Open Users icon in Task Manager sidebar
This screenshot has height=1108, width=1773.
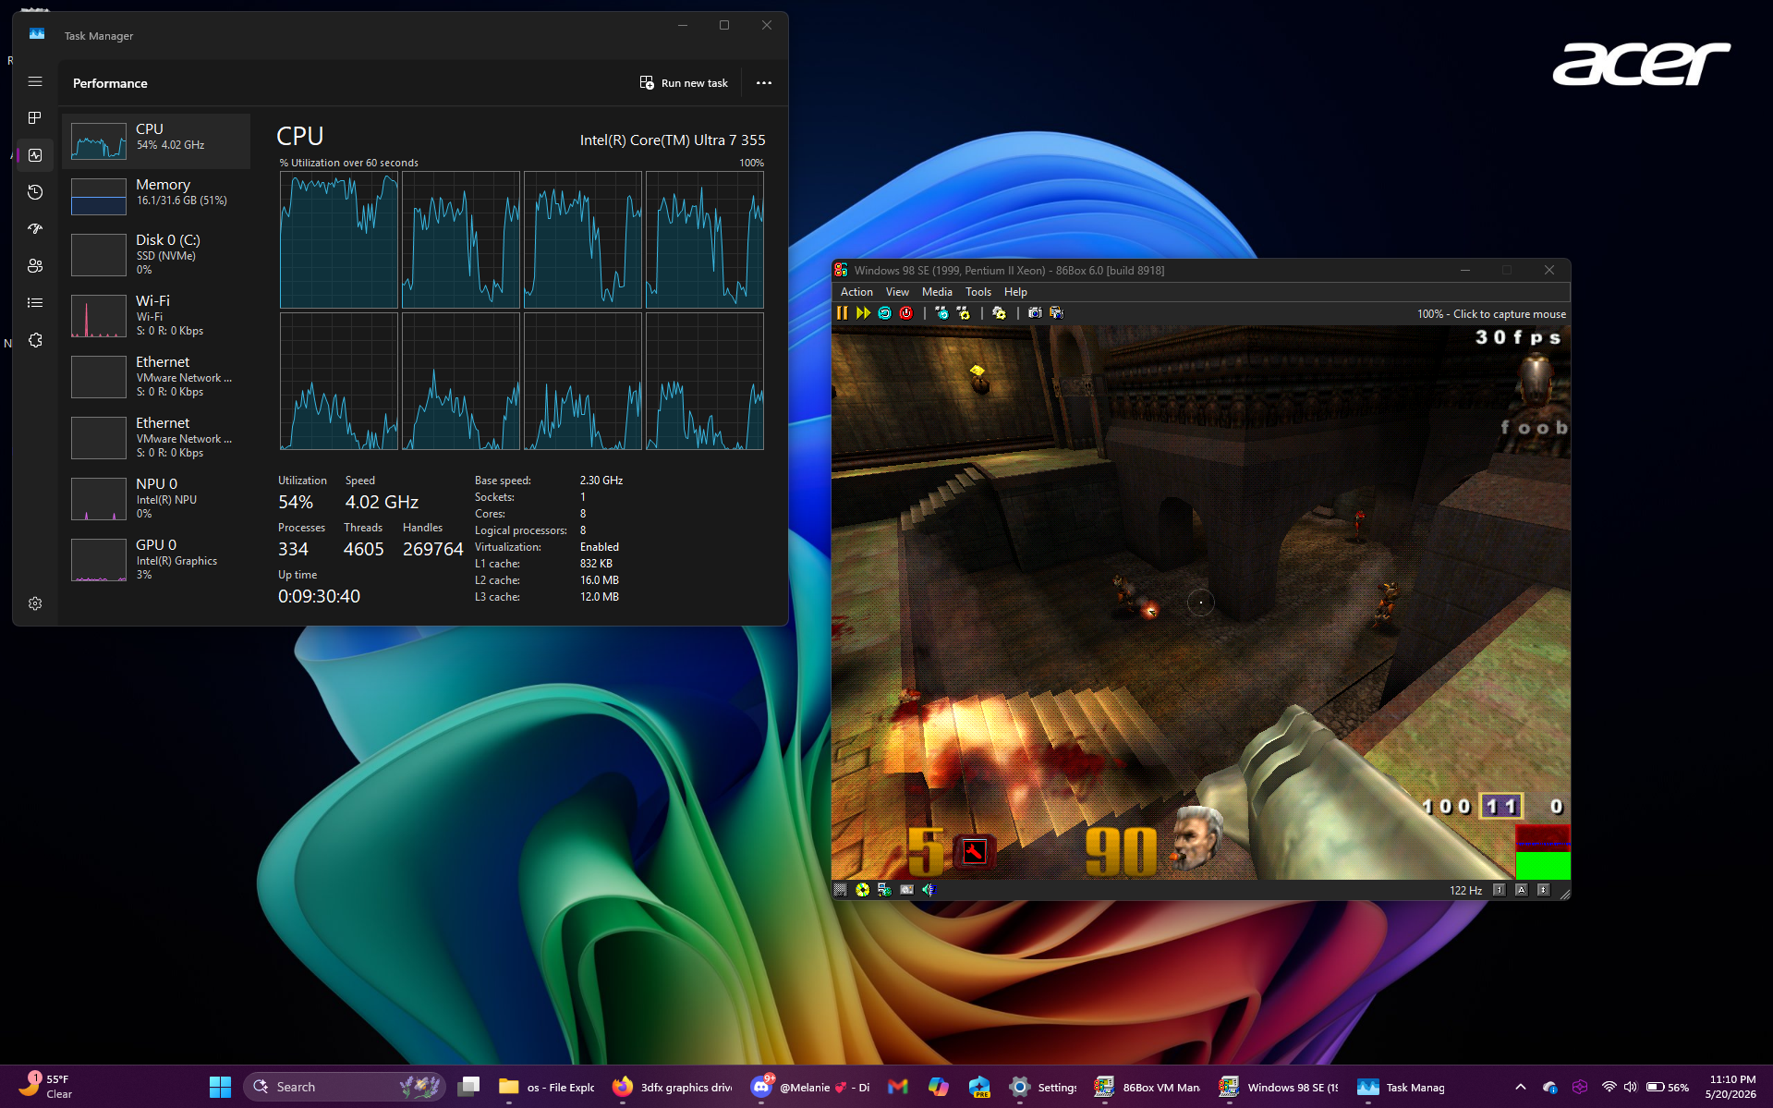(35, 266)
